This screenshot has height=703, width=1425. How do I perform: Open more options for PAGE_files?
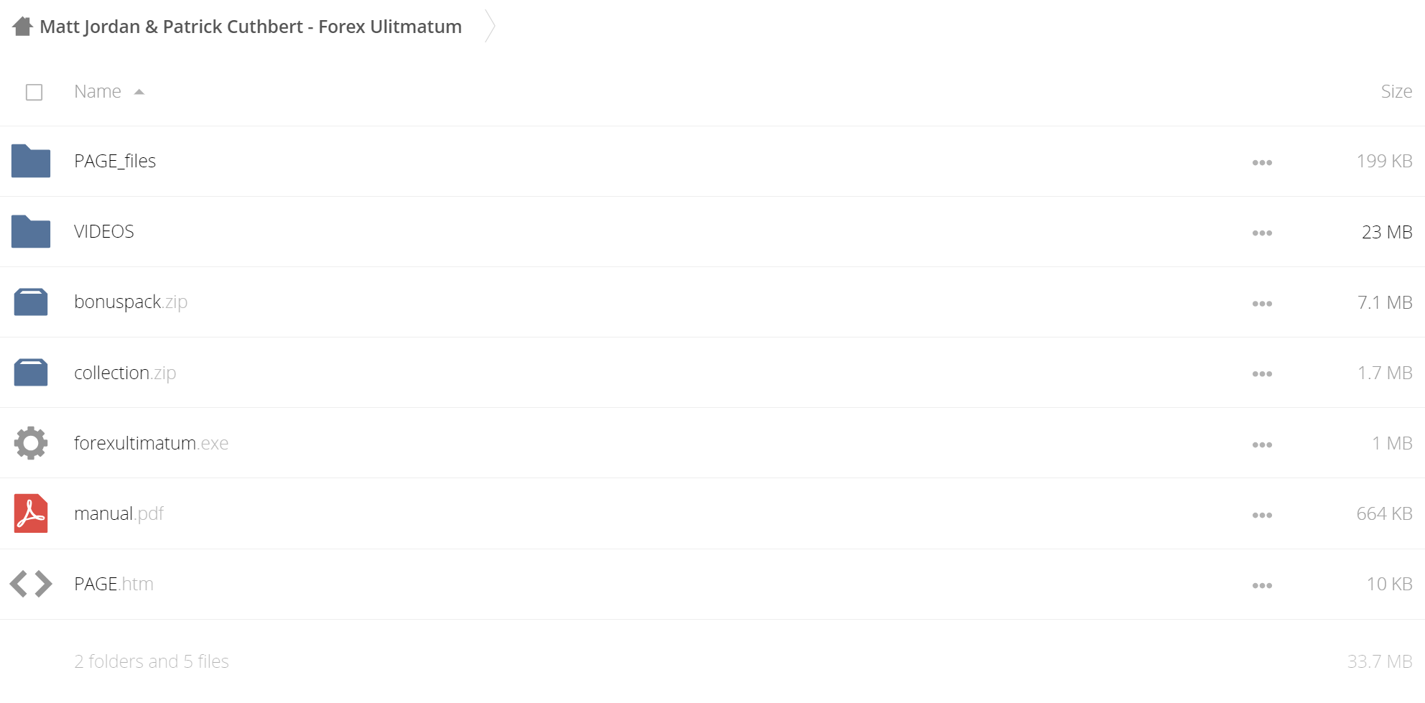tap(1262, 162)
